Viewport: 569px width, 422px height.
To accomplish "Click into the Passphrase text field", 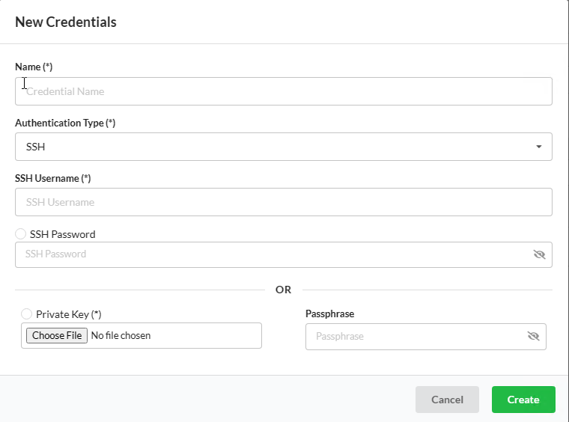I will 416,337.
